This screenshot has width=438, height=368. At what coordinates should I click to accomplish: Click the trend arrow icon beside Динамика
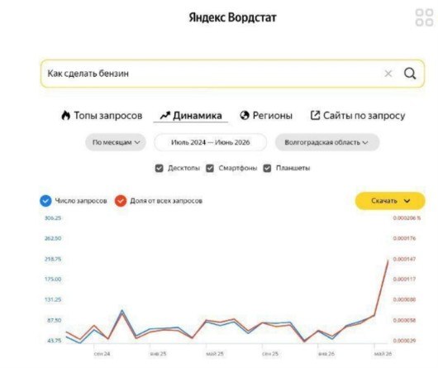point(164,115)
